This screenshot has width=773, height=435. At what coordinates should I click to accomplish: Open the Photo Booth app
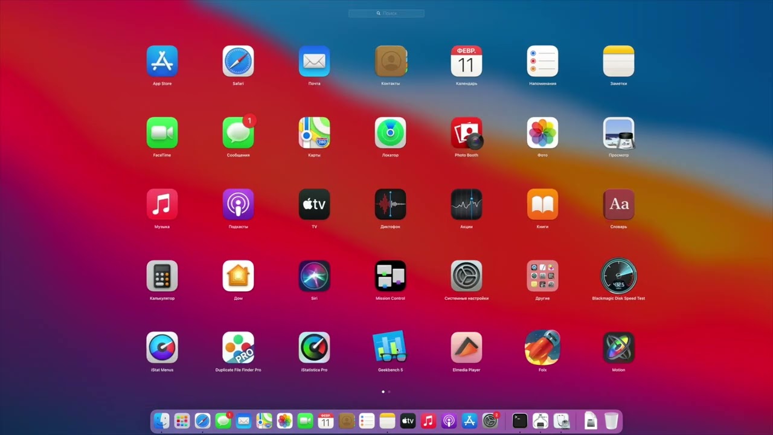click(466, 132)
